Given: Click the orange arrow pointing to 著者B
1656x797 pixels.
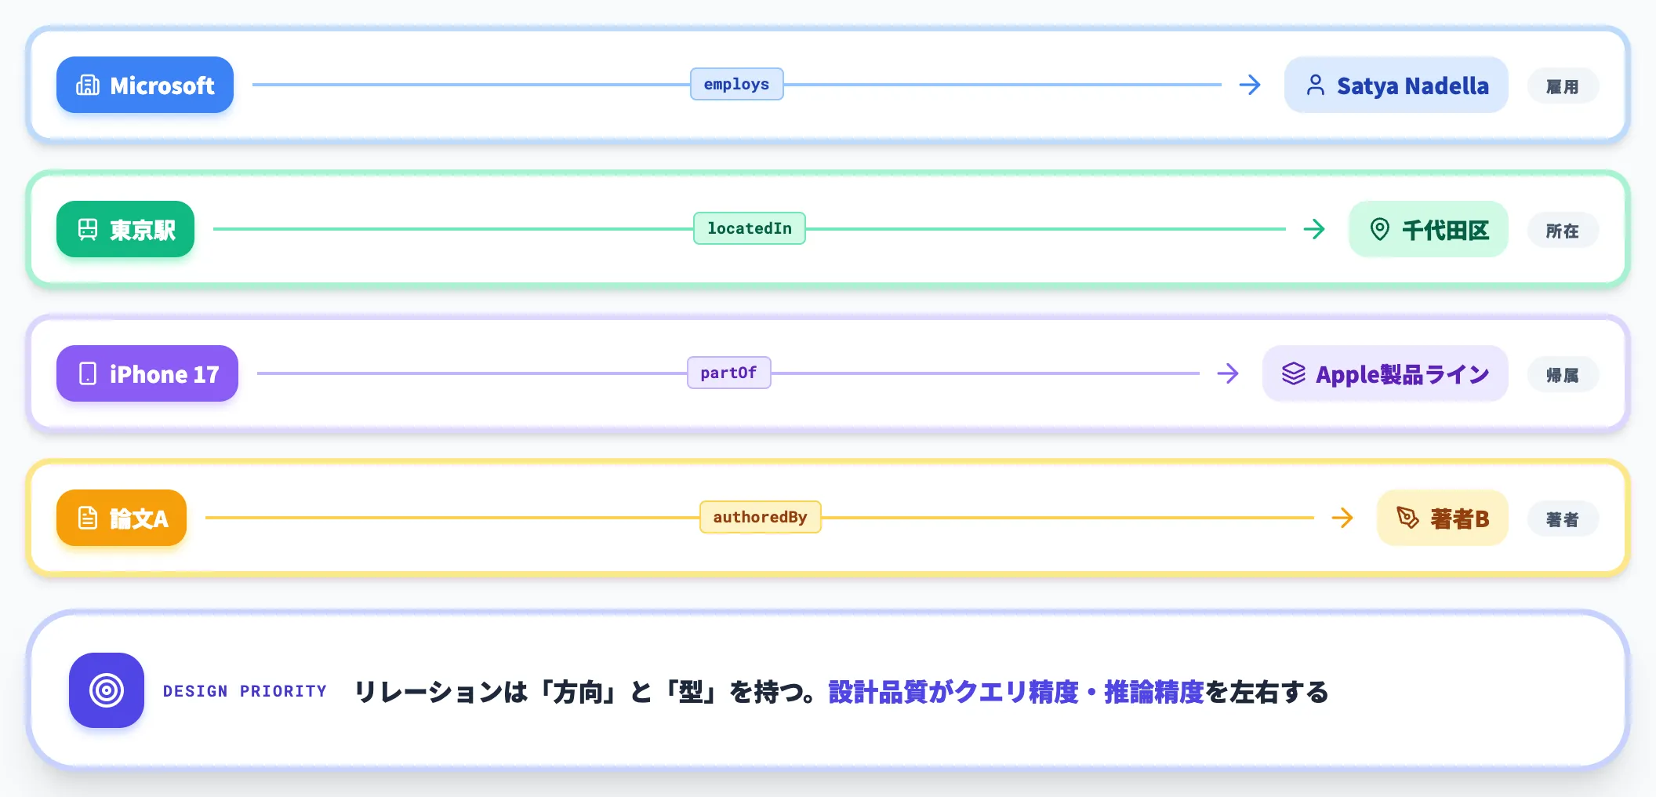Looking at the screenshot, I should tap(1342, 518).
